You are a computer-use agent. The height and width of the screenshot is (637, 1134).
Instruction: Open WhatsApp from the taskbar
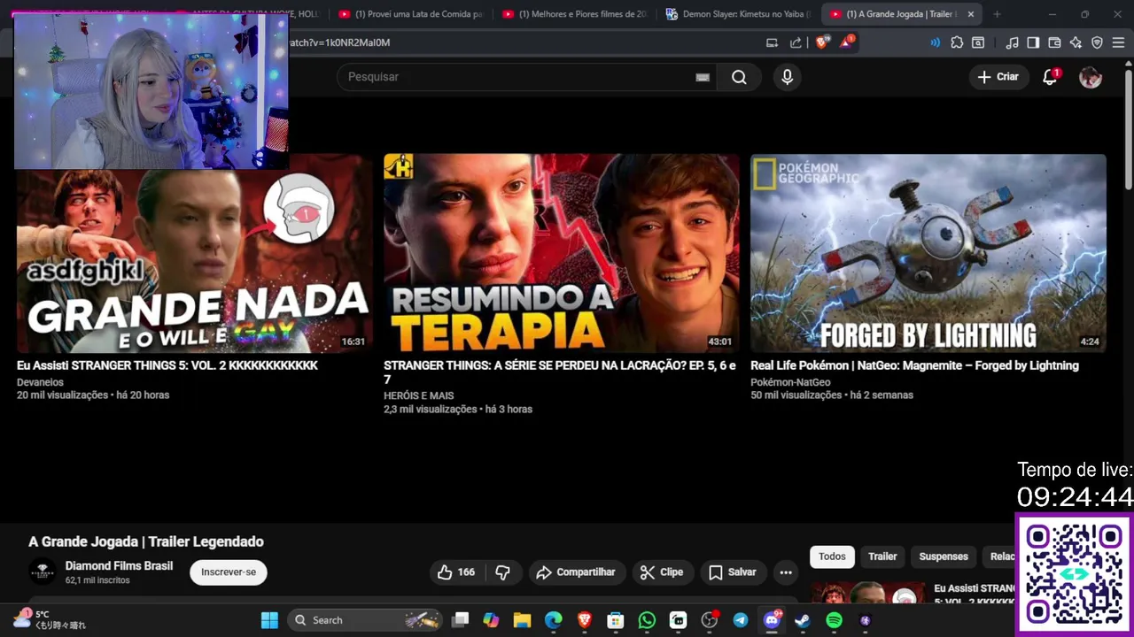pyautogui.click(x=647, y=620)
